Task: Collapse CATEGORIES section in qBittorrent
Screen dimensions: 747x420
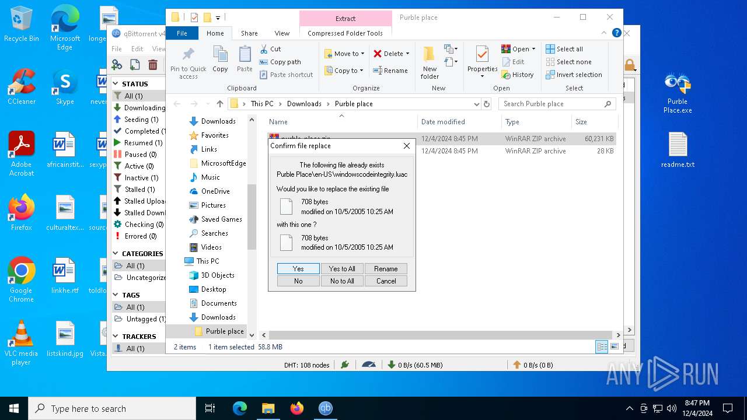Action: tap(116, 254)
